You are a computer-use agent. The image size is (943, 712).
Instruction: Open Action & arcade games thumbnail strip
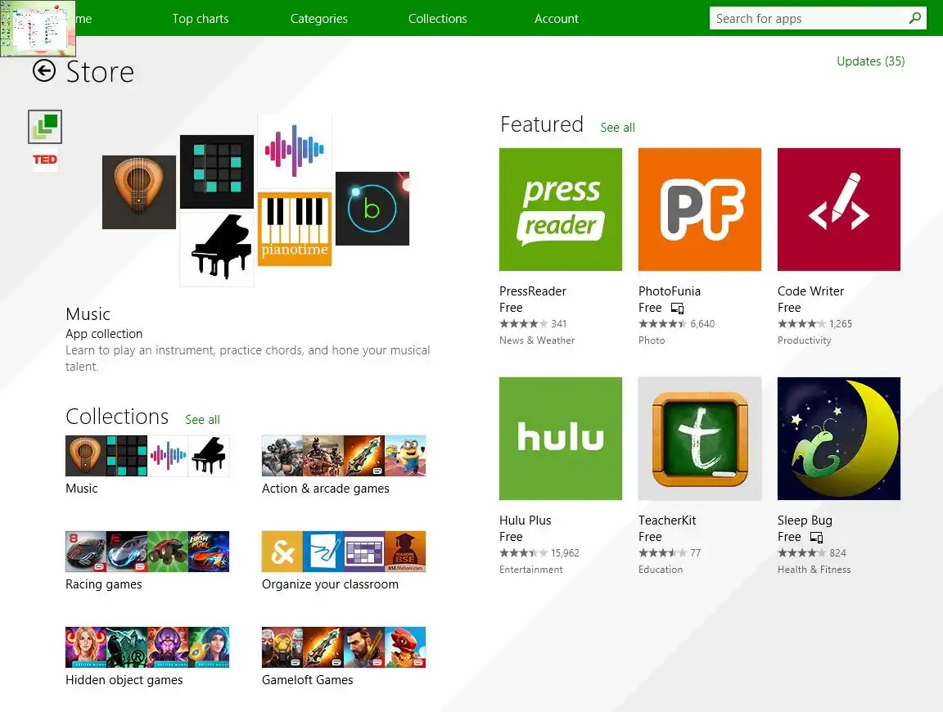tap(344, 456)
